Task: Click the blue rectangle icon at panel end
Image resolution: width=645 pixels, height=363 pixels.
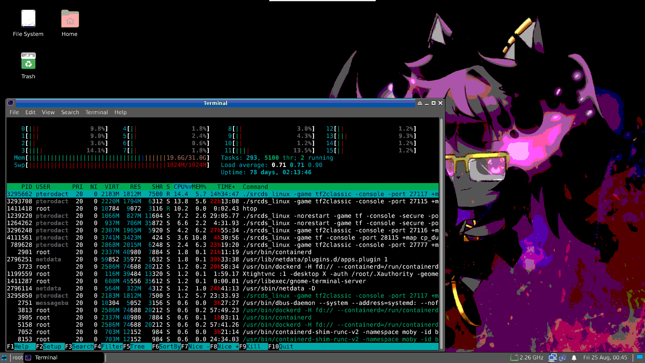Action: [639, 357]
